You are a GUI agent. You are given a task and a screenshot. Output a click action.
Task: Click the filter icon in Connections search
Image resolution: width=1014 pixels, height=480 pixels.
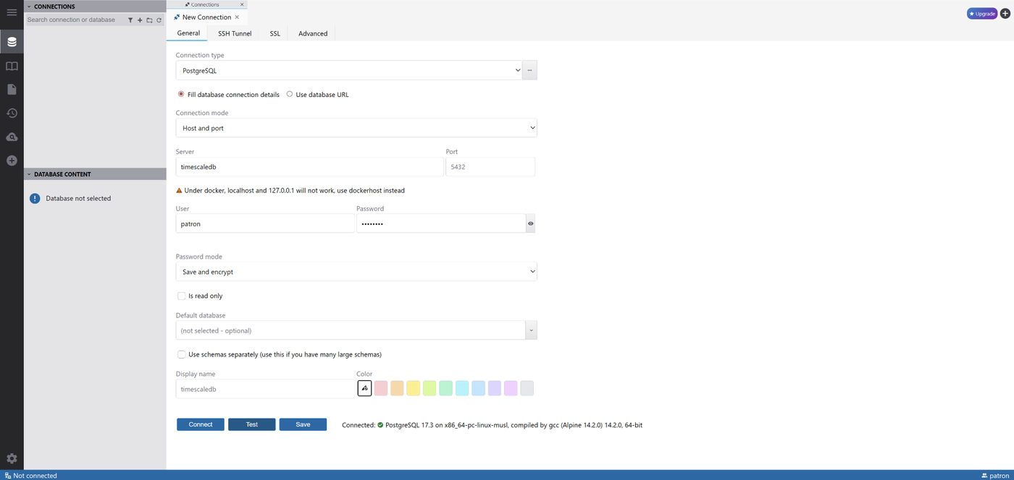coord(130,20)
